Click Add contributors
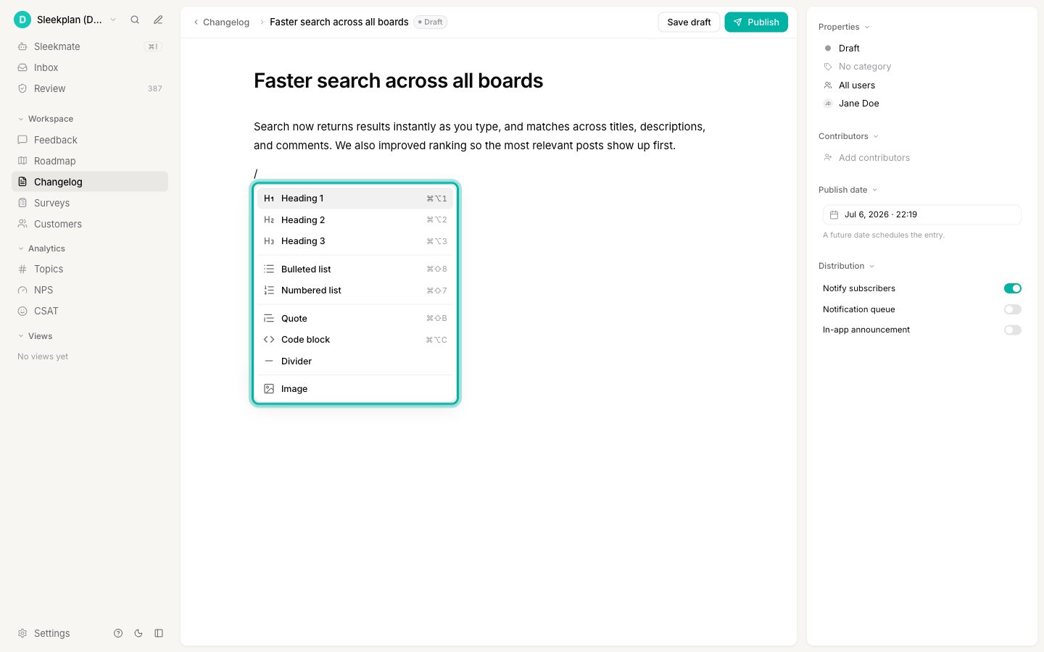The image size is (1044, 652). pos(874,157)
